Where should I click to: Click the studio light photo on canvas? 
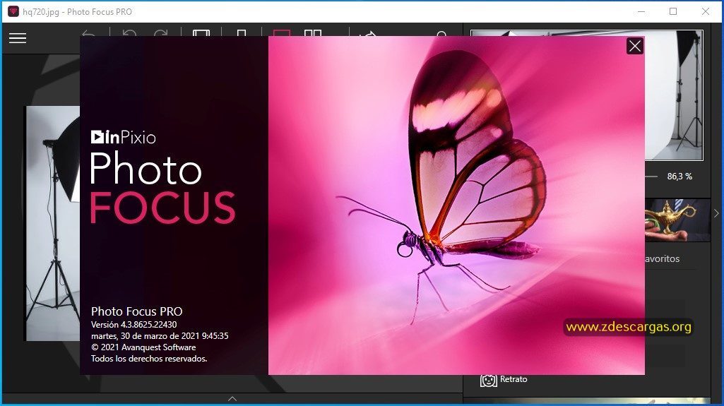point(53,223)
